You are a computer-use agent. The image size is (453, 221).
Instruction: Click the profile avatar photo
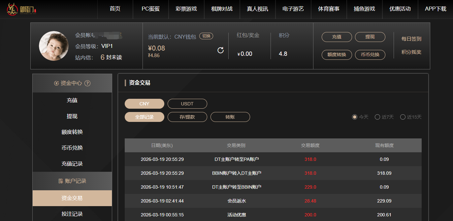coord(54,46)
